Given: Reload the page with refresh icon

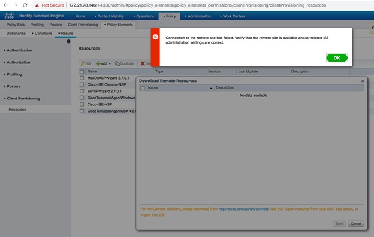Looking at the screenshot, I should coord(25,5).
